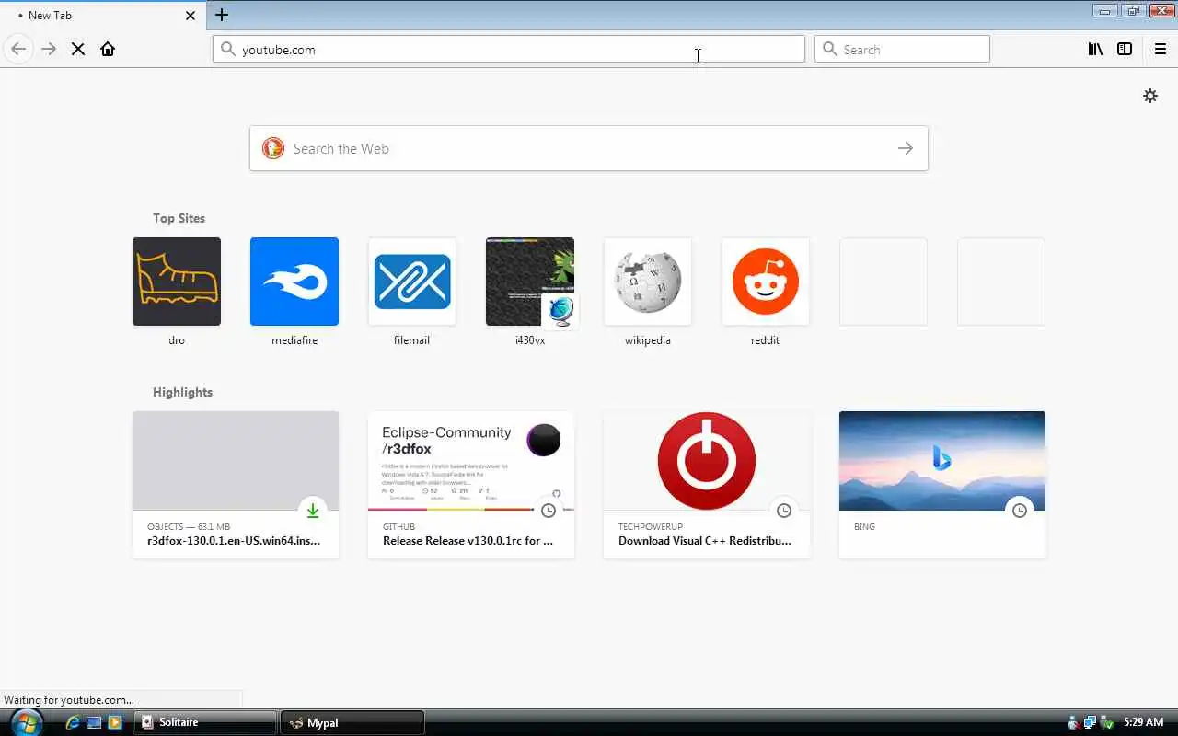Switch to Solitaire taskbar button
The width and height of the screenshot is (1178, 736).
pos(206,722)
